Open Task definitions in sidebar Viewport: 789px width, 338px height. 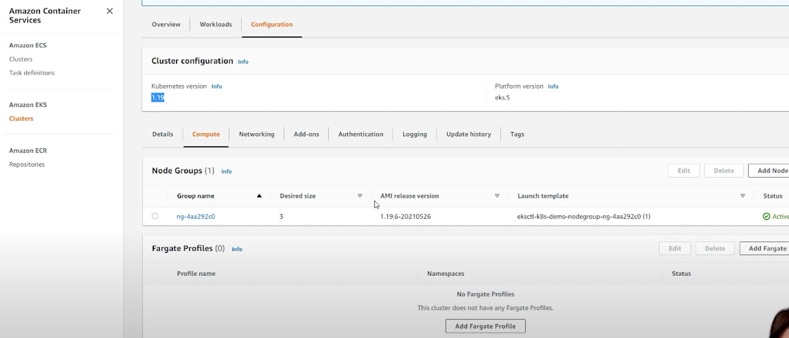[32, 73]
